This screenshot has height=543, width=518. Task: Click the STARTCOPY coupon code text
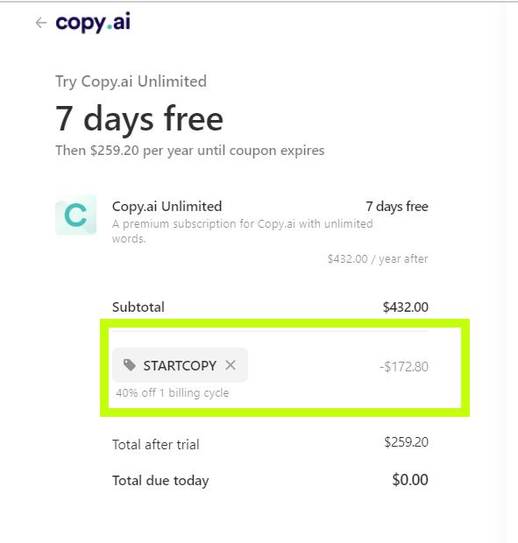tap(180, 366)
